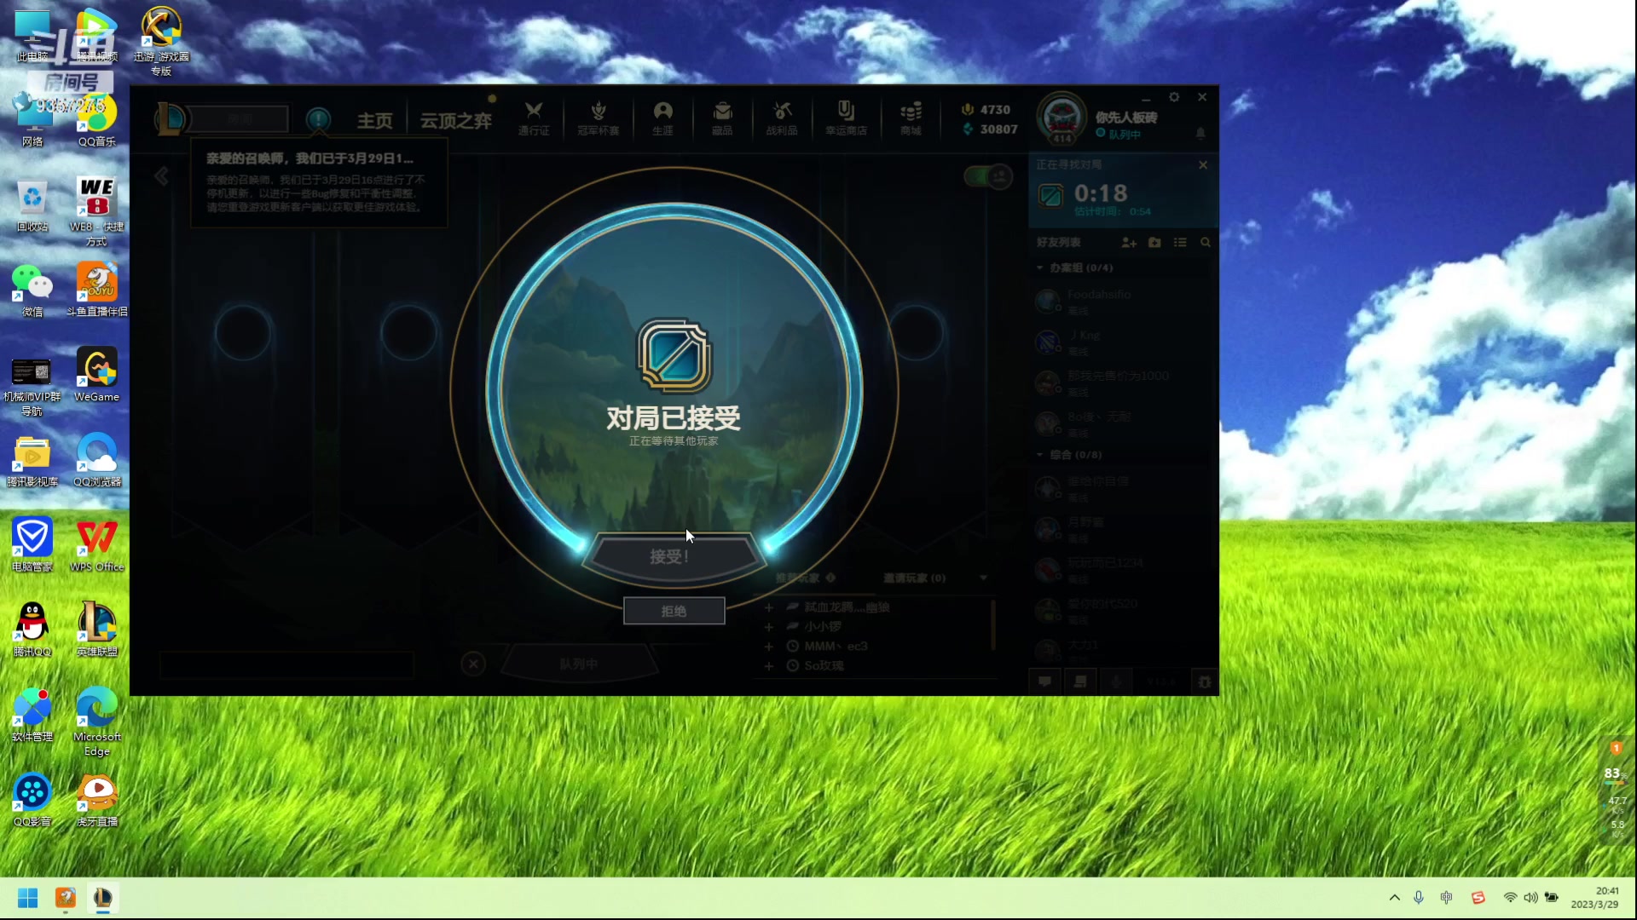Image resolution: width=1637 pixels, height=920 pixels.
Task: Switch to the 主页 home tab
Action: pos(374,120)
